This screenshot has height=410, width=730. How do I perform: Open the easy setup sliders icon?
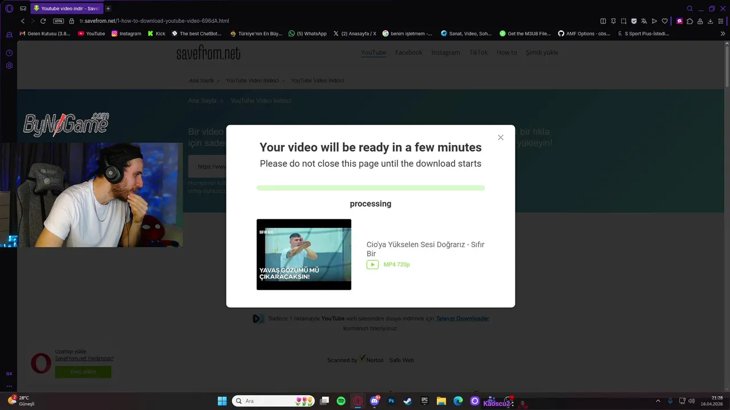pos(721,21)
